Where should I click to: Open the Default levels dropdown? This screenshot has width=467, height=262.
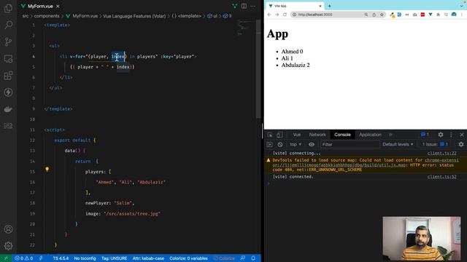pyautogui.click(x=398, y=144)
